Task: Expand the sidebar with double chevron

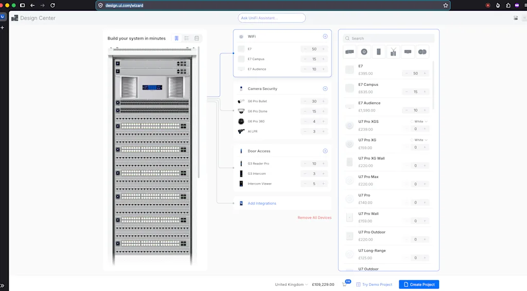Action: [3, 286]
